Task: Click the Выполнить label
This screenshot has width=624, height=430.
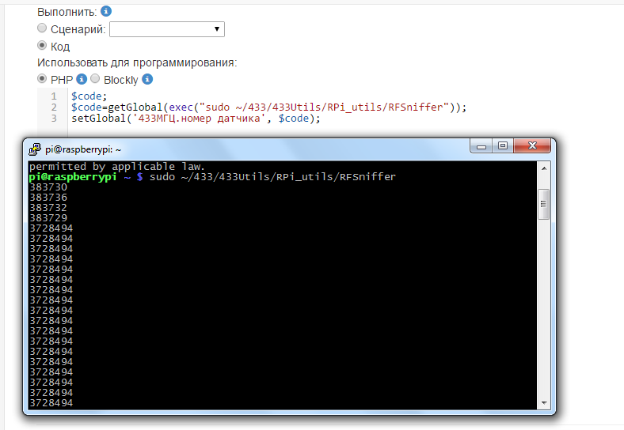Action: pos(67,12)
